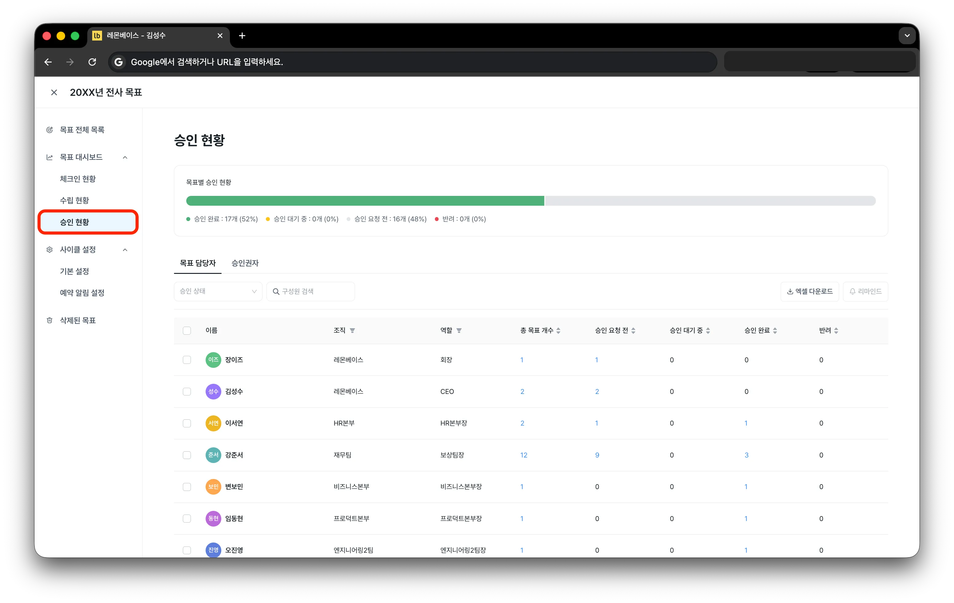Screen dimensions: 954x603
Task: Click the gray 승인 요청 전 progress bar segment
Action: click(x=710, y=200)
